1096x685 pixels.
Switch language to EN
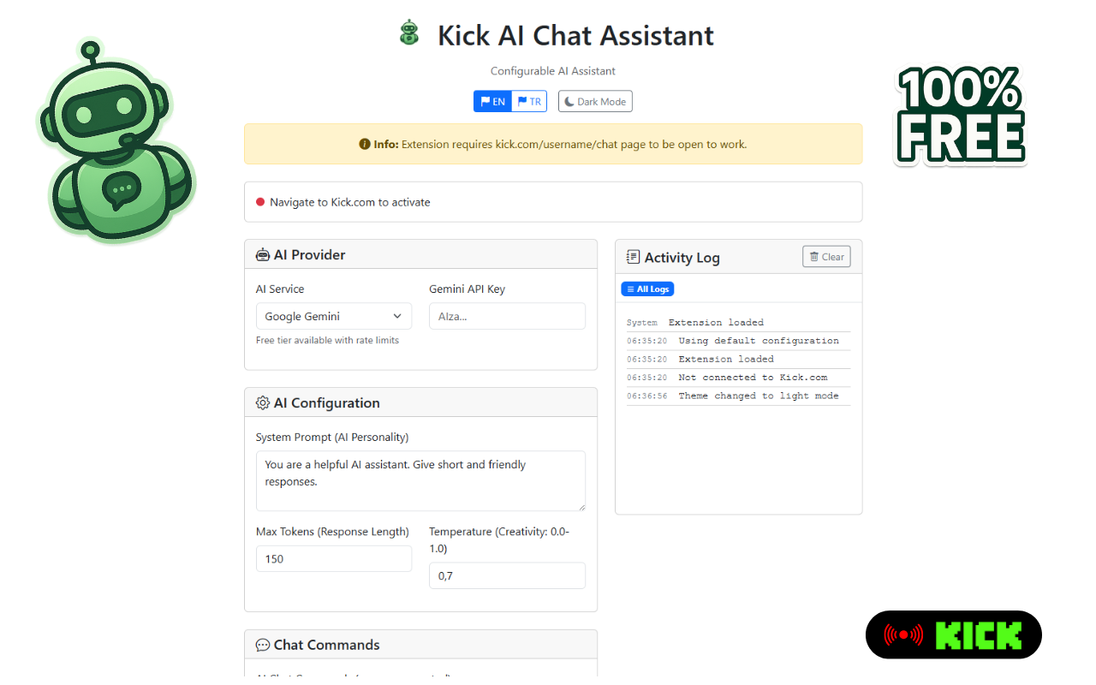(493, 101)
